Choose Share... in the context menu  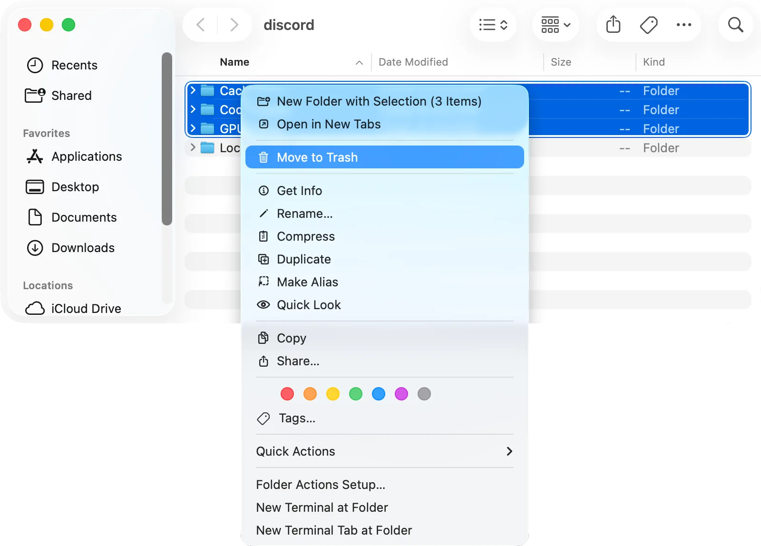384,361
